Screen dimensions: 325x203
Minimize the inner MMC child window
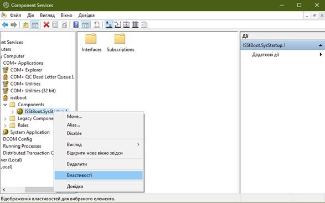coord(307,15)
